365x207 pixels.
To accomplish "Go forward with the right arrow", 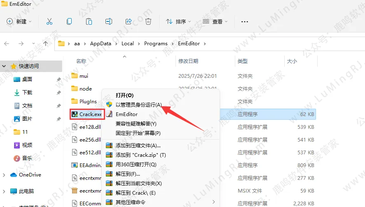I will [x=21, y=44].
